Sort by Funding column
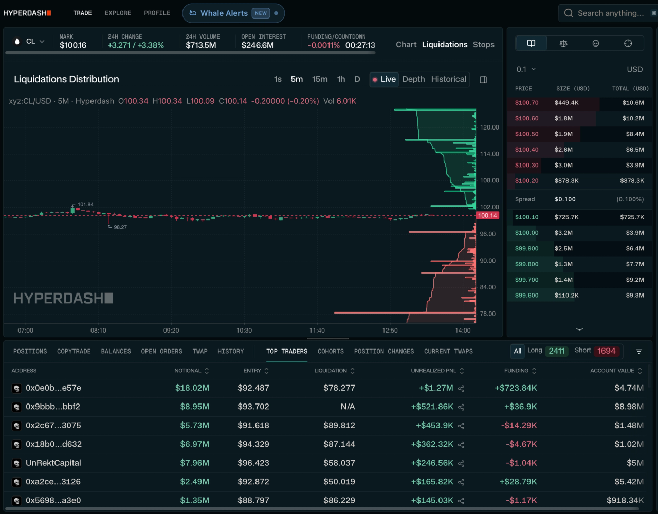Image resolution: width=658 pixels, height=514 pixels. [x=520, y=371]
